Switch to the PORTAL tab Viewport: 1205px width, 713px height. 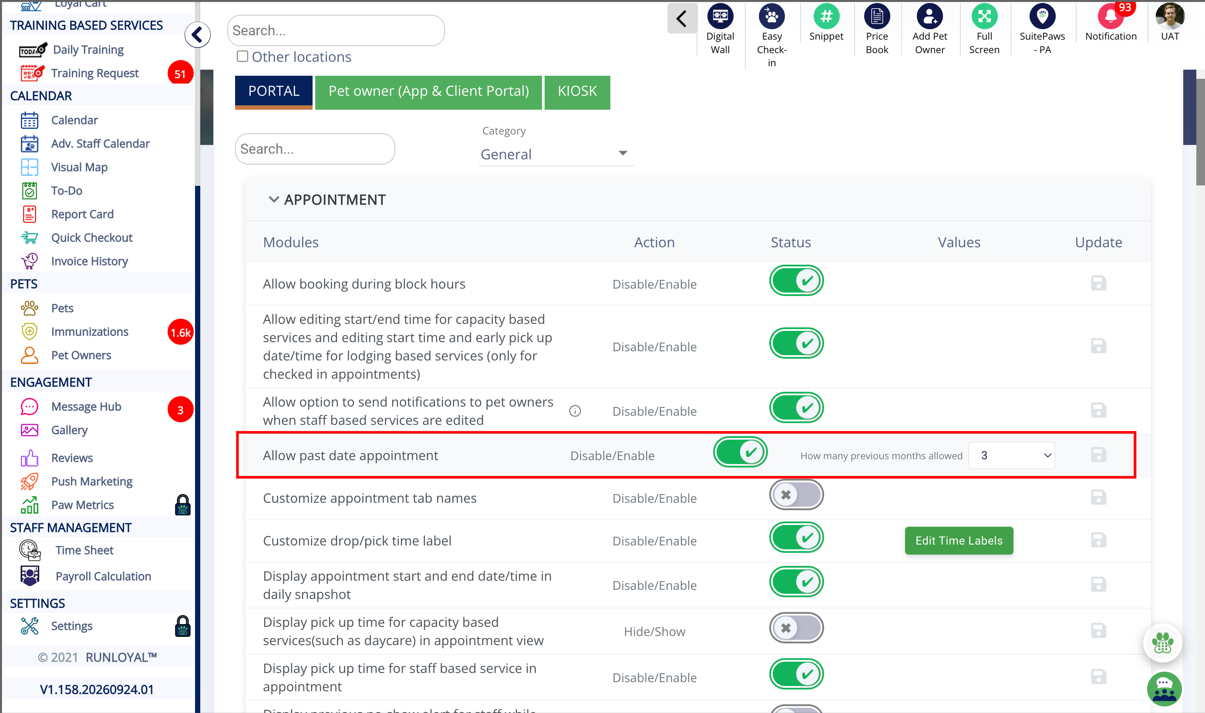273,92
